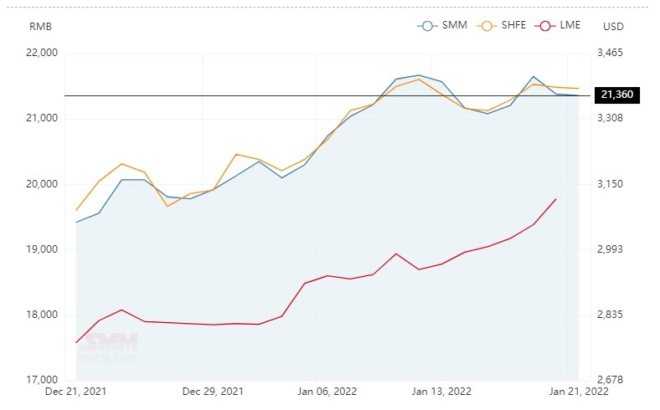Click the final point of the red LME line
This screenshot has height=410, width=660.
[556, 199]
